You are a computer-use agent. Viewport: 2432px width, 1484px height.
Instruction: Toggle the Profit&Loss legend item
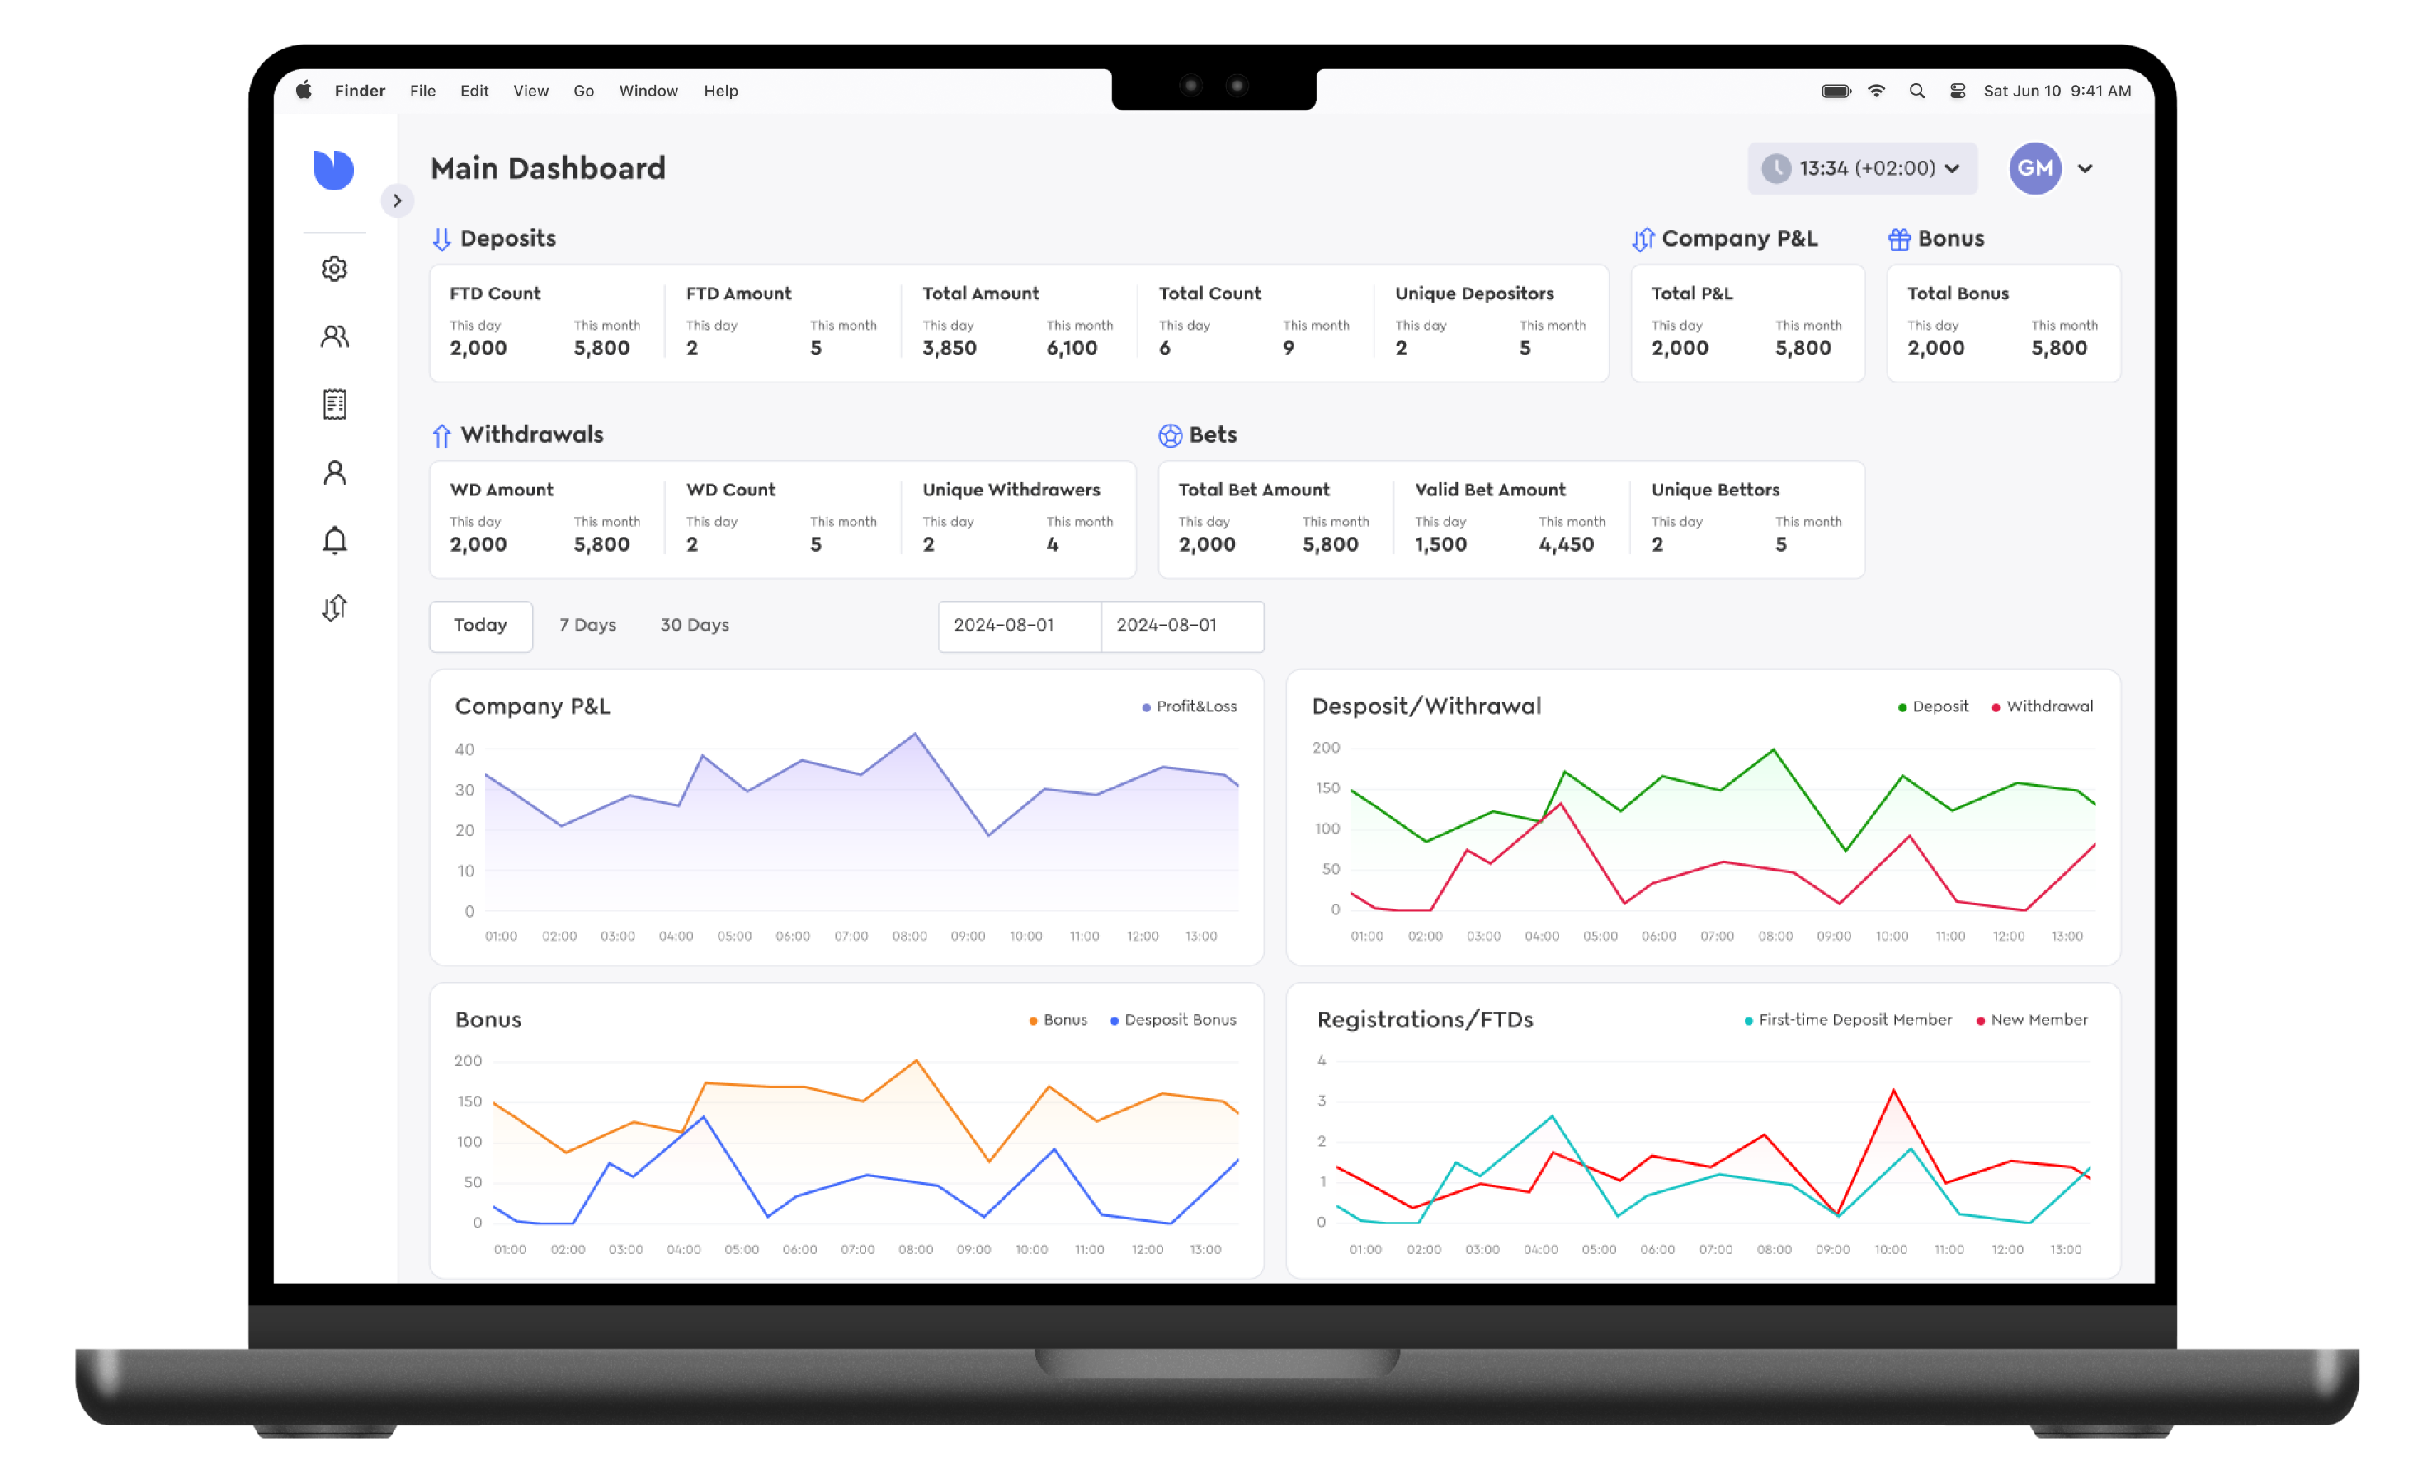(x=1190, y=707)
